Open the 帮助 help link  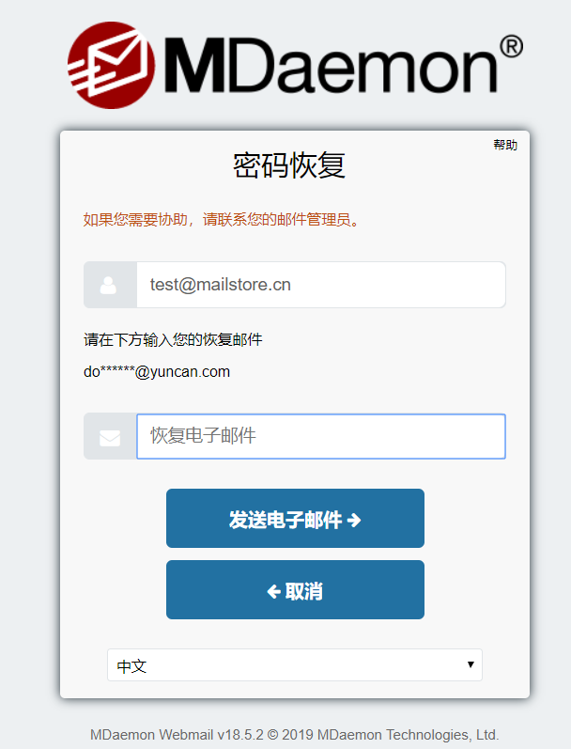coord(505,145)
